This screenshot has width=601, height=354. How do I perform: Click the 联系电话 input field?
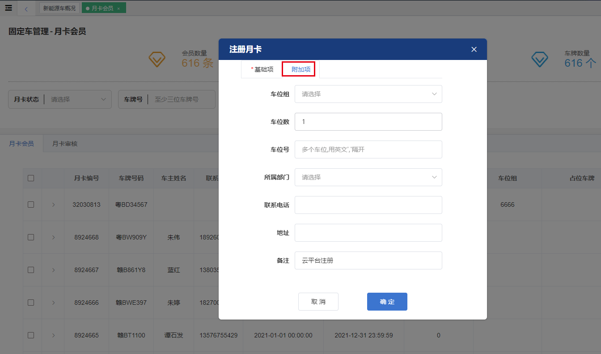(x=368, y=205)
